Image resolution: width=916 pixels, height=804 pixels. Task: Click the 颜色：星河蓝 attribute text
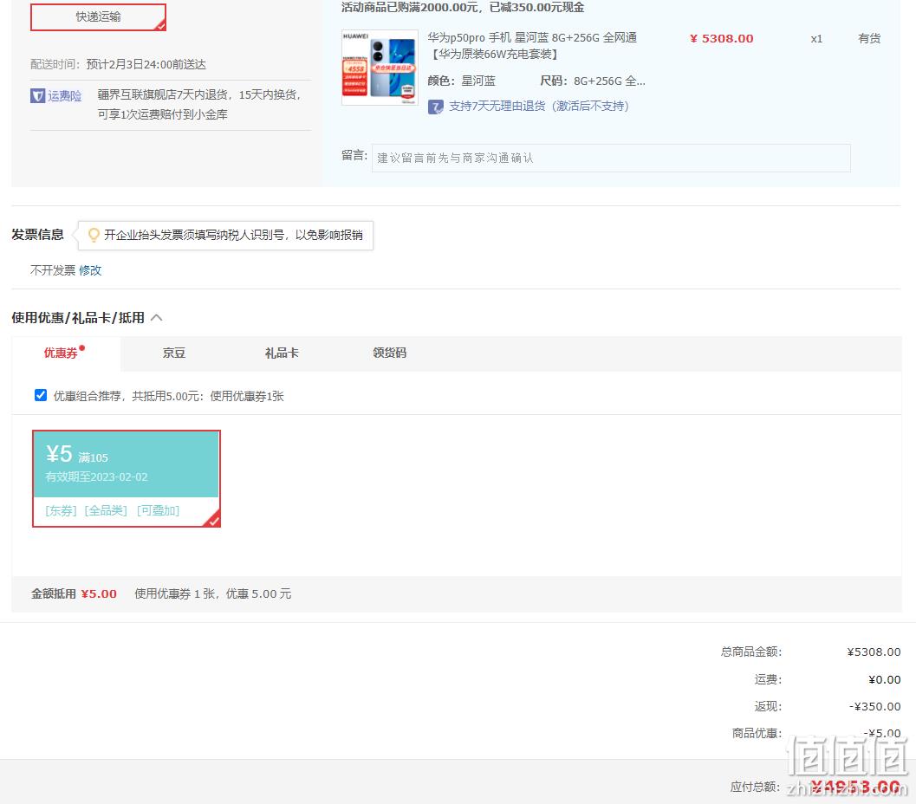point(462,81)
